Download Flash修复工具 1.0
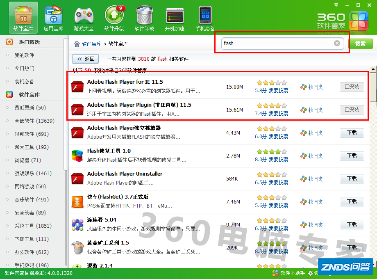The height and width of the screenshot is (279, 377). tap(352, 156)
